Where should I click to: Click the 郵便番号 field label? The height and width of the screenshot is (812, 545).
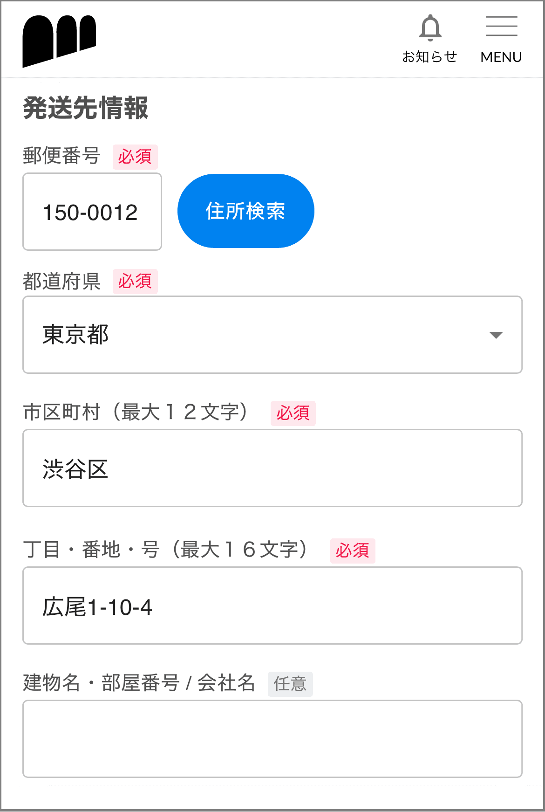click(x=61, y=156)
